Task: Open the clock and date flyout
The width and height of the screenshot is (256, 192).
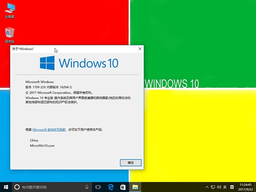Action: click(246, 187)
